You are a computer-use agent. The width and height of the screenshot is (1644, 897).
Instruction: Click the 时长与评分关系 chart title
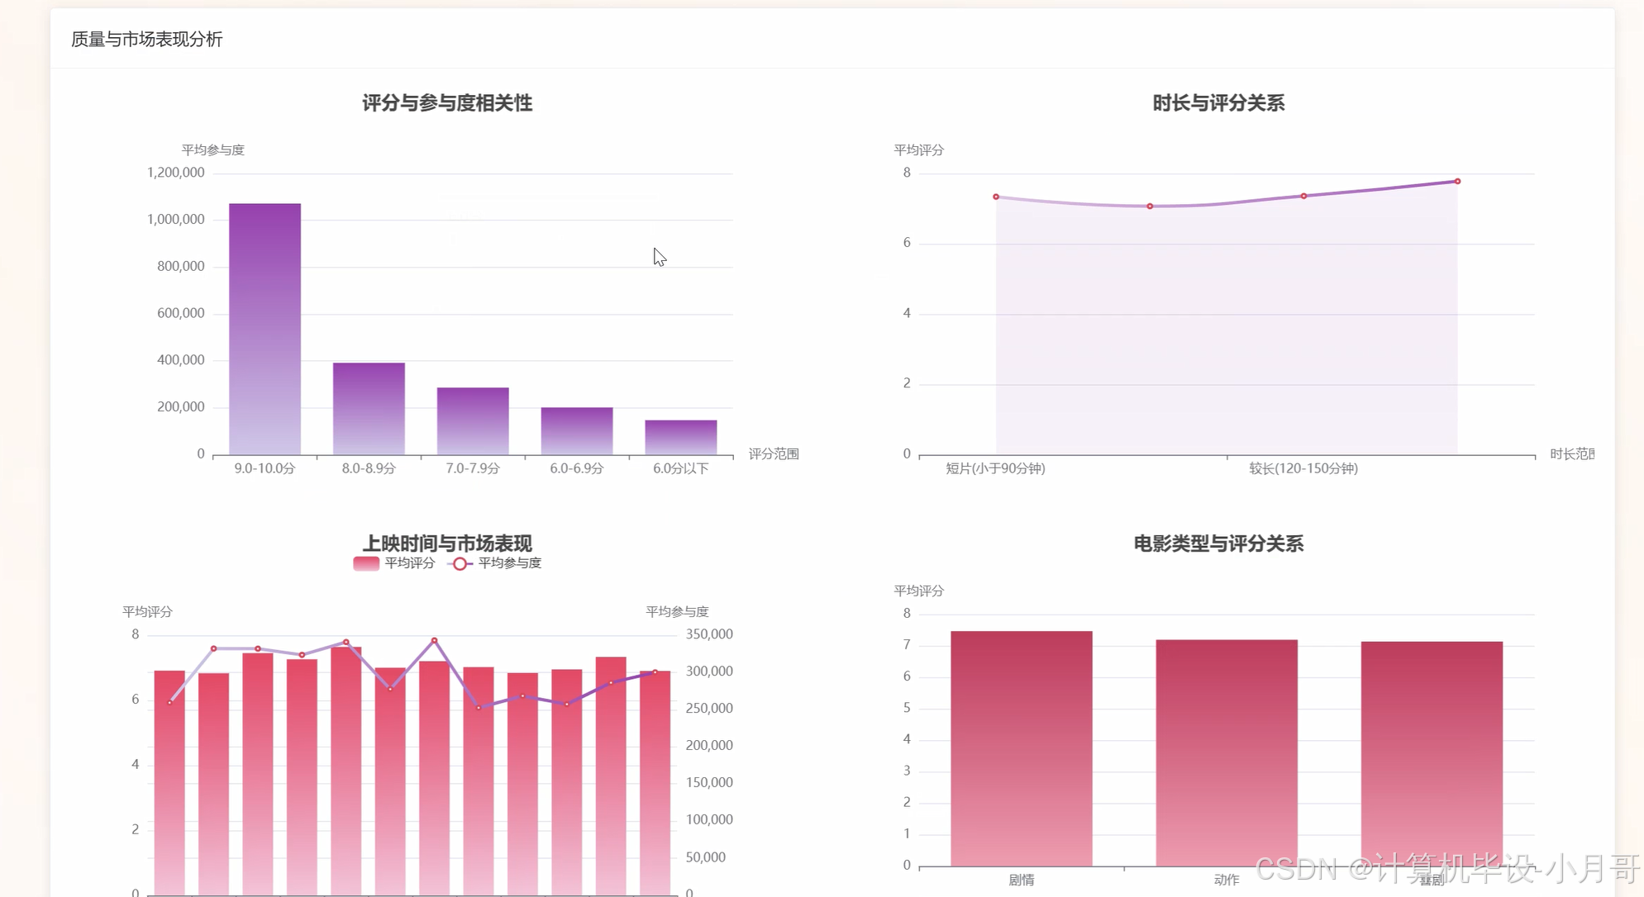coord(1218,103)
